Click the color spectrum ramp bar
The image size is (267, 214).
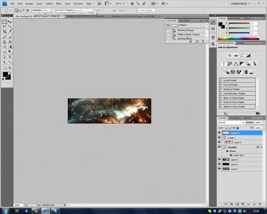pyautogui.click(x=238, y=39)
